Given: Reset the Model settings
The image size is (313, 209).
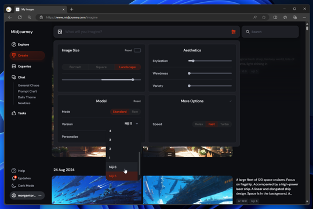Looking at the screenshot, I should (137, 101).
